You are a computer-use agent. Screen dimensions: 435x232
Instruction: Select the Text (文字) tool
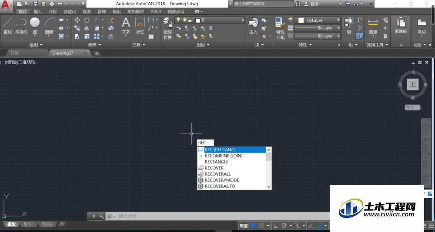pos(126,26)
